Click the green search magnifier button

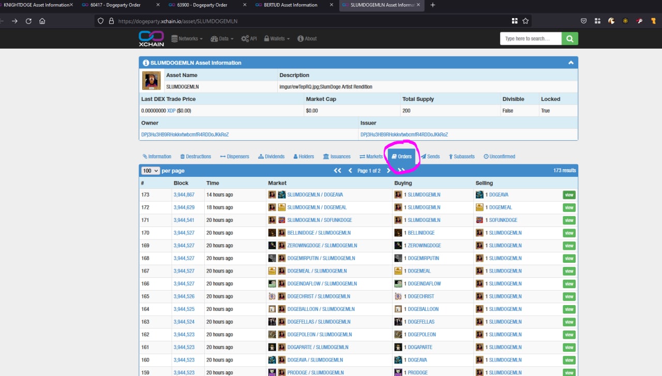click(570, 39)
